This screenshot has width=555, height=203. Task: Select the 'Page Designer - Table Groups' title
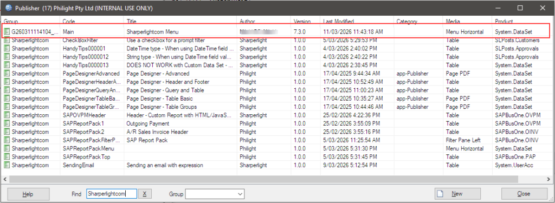[162, 107]
